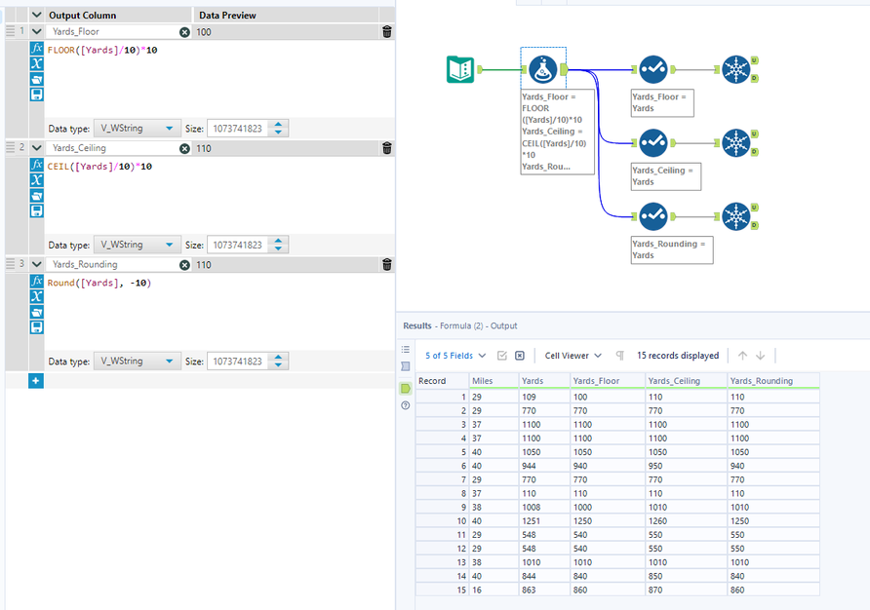The width and height of the screenshot is (870, 610).
Task: Select the Yards_Rounding = Yards annotation box
Action: pyautogui.click(x=672, y=249)
